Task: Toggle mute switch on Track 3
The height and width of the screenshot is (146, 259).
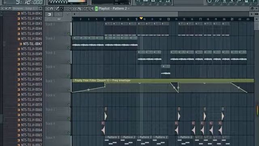Action: click(69, 62)
